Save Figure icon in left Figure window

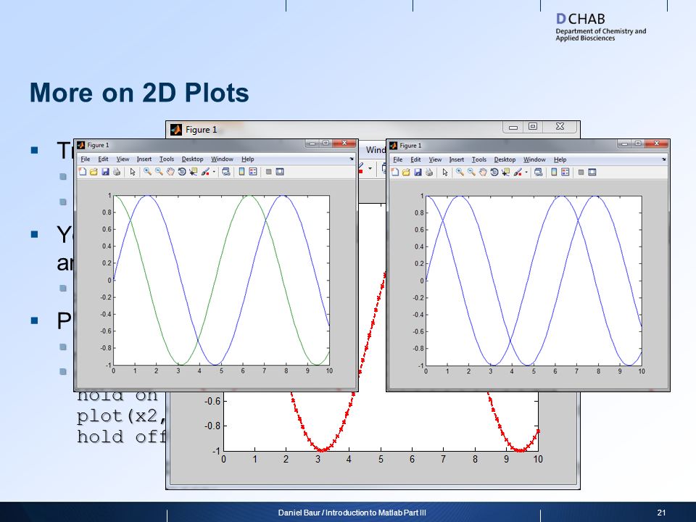(105, 172)
